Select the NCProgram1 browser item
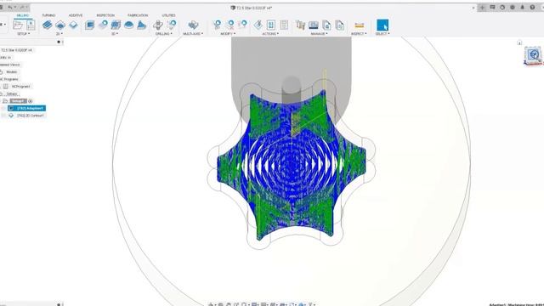Image resolution: width=544 pixels, height=306 pixels. point(20,87)
